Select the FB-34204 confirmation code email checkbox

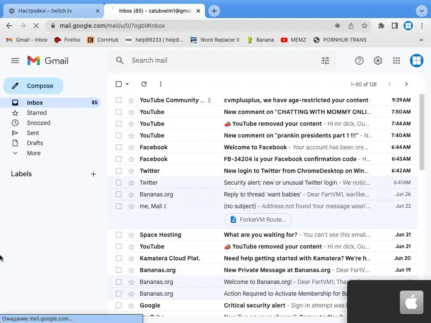click(x=119, y=159)
